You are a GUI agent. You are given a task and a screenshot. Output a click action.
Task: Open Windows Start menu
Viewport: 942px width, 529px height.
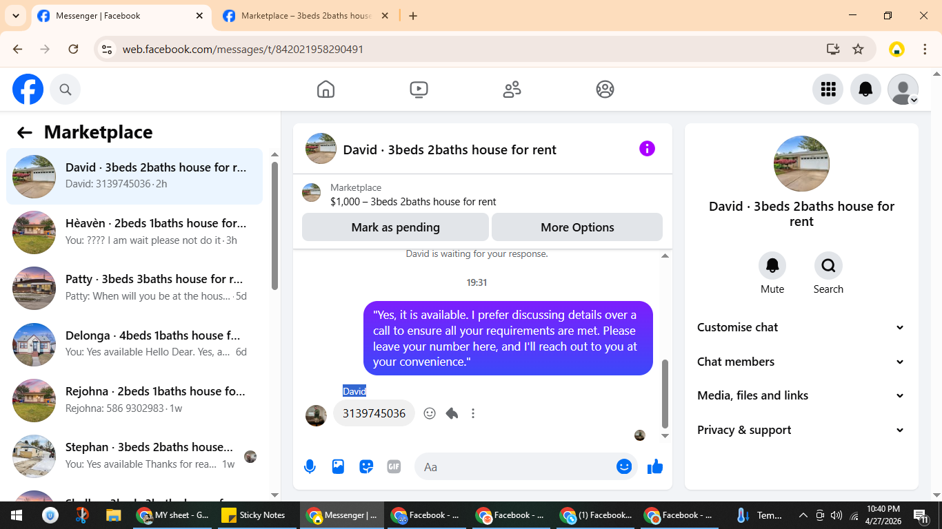[x=17, y=515]
